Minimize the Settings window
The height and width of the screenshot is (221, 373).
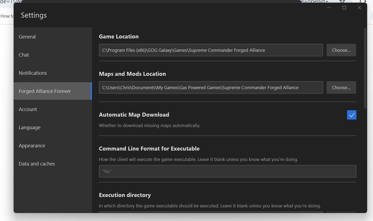click(x=329, y=8)
